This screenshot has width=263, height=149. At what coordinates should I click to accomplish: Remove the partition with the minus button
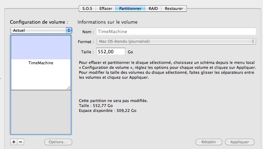[x=21, y=142]
